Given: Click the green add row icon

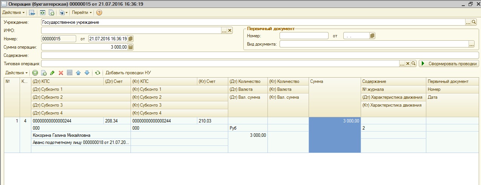Looking at the screenshot, I should point(35,73).
